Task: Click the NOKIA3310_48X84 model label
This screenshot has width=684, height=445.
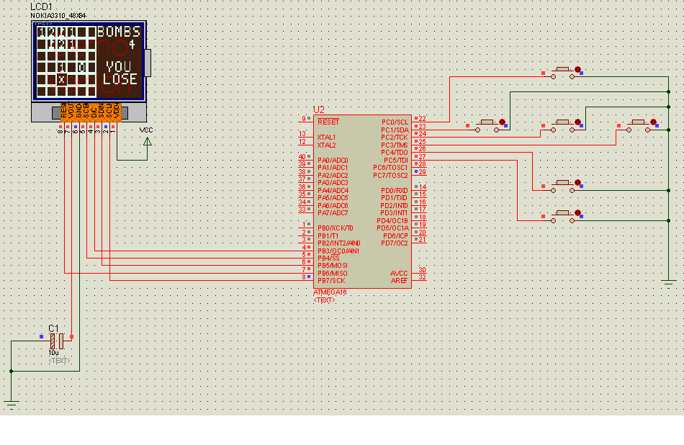Action: click(58, 16)
